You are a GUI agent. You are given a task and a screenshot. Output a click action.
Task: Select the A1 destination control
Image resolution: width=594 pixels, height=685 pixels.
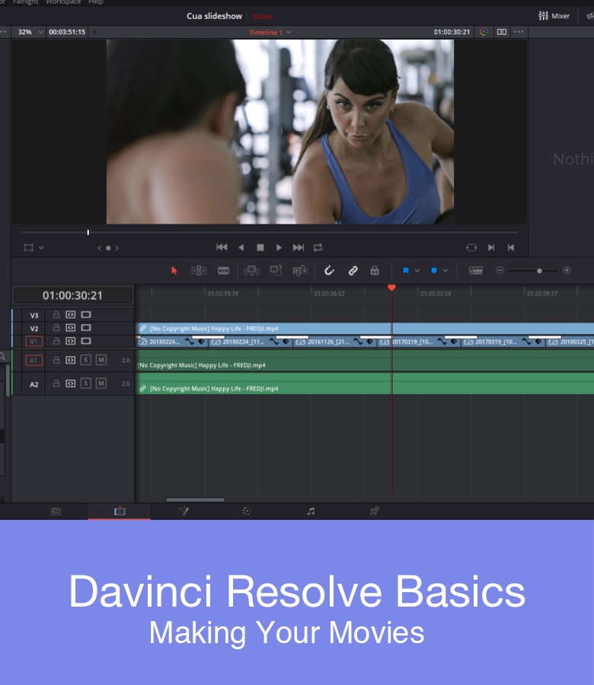coord(34,361)
